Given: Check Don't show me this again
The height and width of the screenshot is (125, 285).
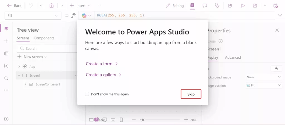Looking at the screenshot, I should (87, 94).
